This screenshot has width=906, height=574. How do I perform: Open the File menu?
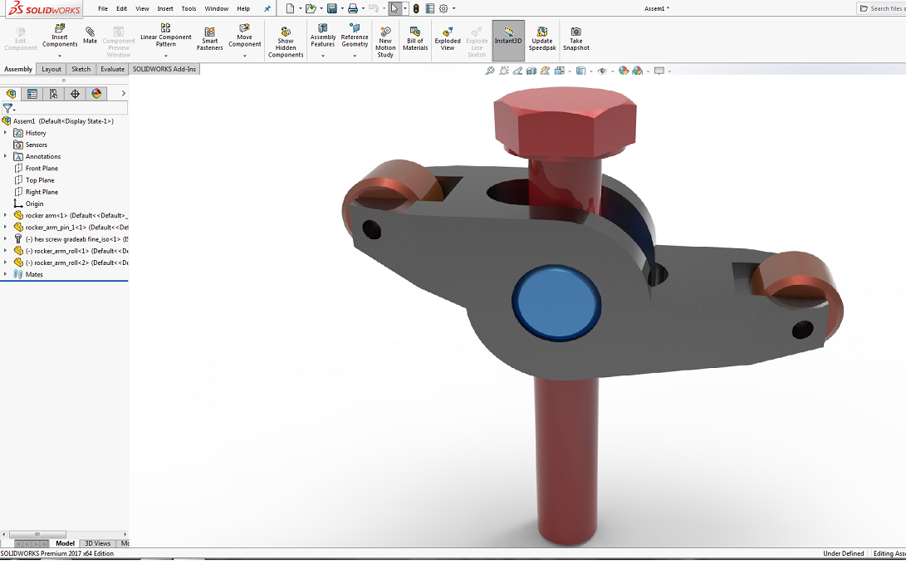[x=103, y=8]
